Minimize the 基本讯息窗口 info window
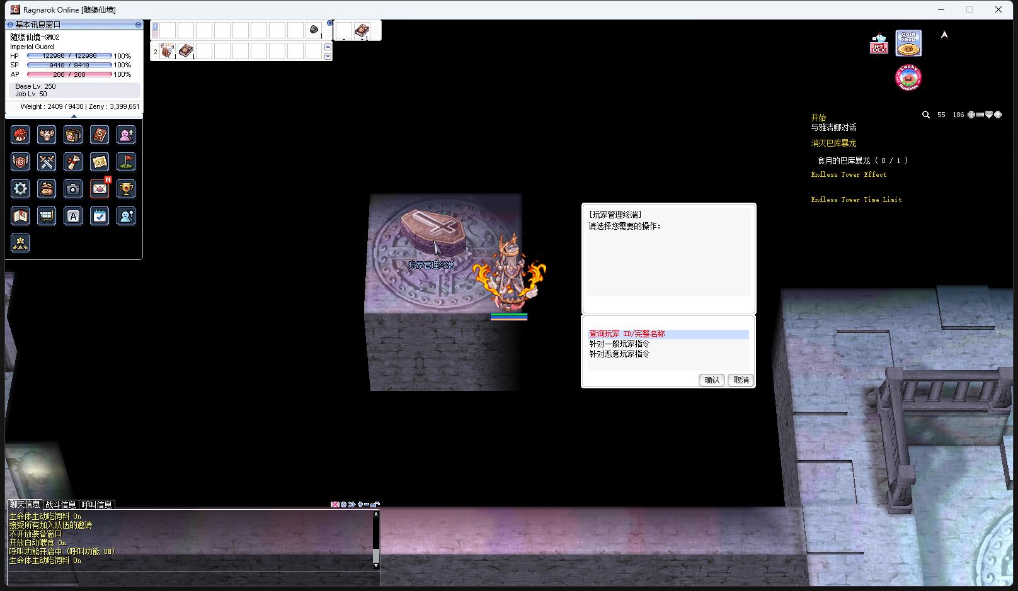Image resolution: width=1018 pixels, height=591 pixels. [138, 25]
